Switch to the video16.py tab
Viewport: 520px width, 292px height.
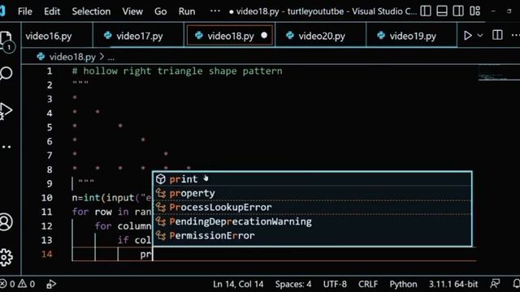coord(57,36)
